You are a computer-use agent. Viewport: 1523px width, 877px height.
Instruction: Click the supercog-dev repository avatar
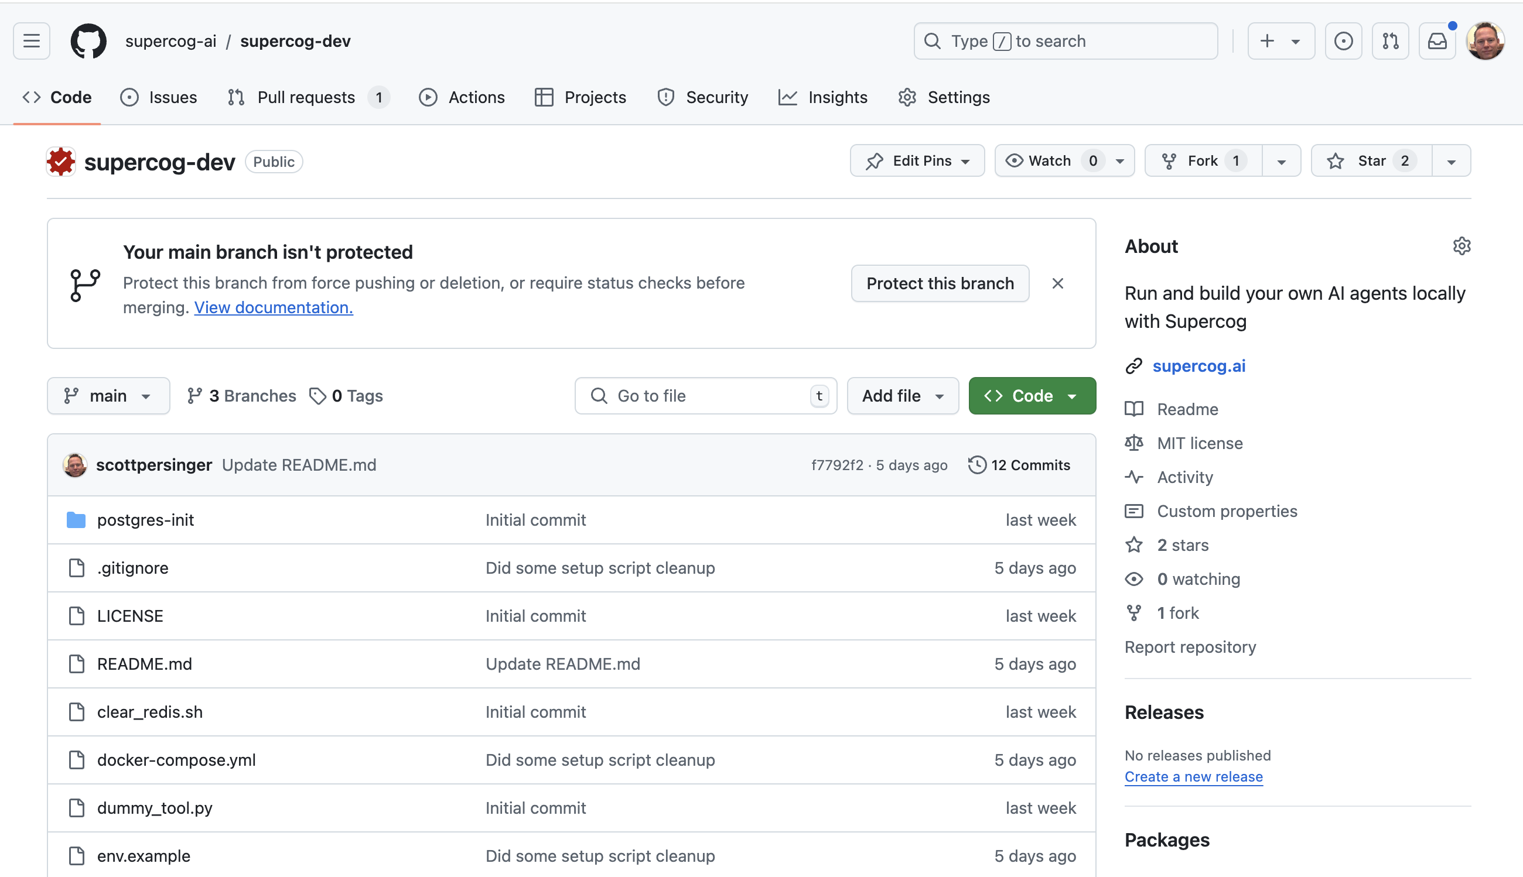[x=61, y=162]
